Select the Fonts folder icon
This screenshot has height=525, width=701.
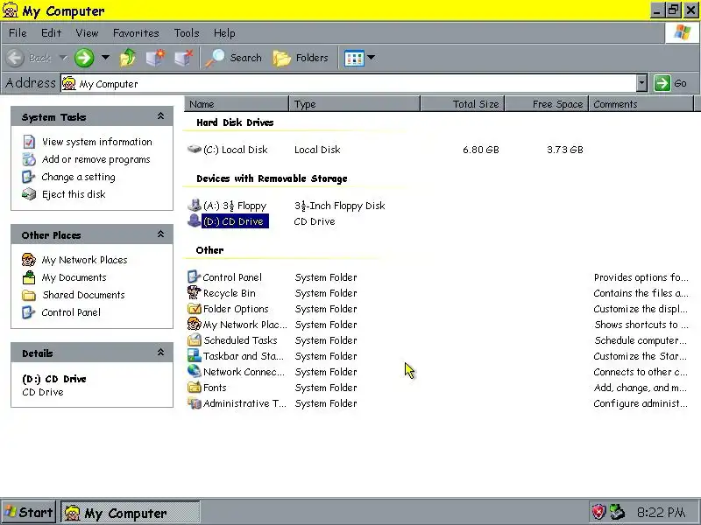pos(194,387)
